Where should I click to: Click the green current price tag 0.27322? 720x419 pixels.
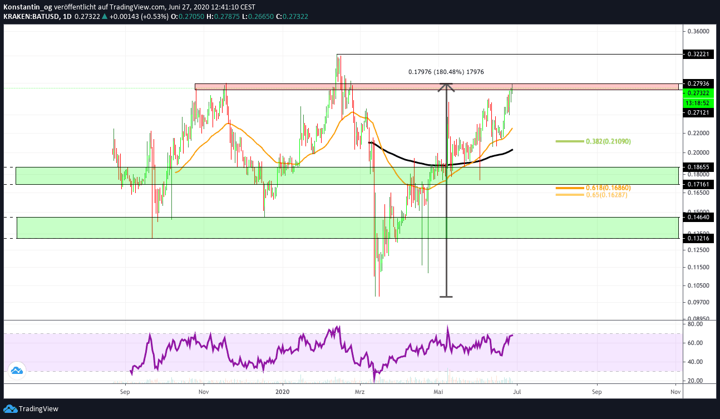pos(698,93)
